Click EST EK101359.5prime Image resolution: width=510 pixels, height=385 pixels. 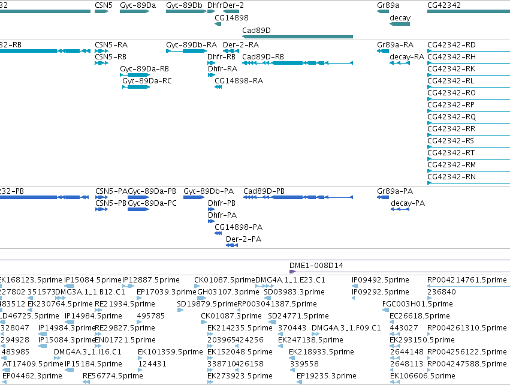[170, 352]
